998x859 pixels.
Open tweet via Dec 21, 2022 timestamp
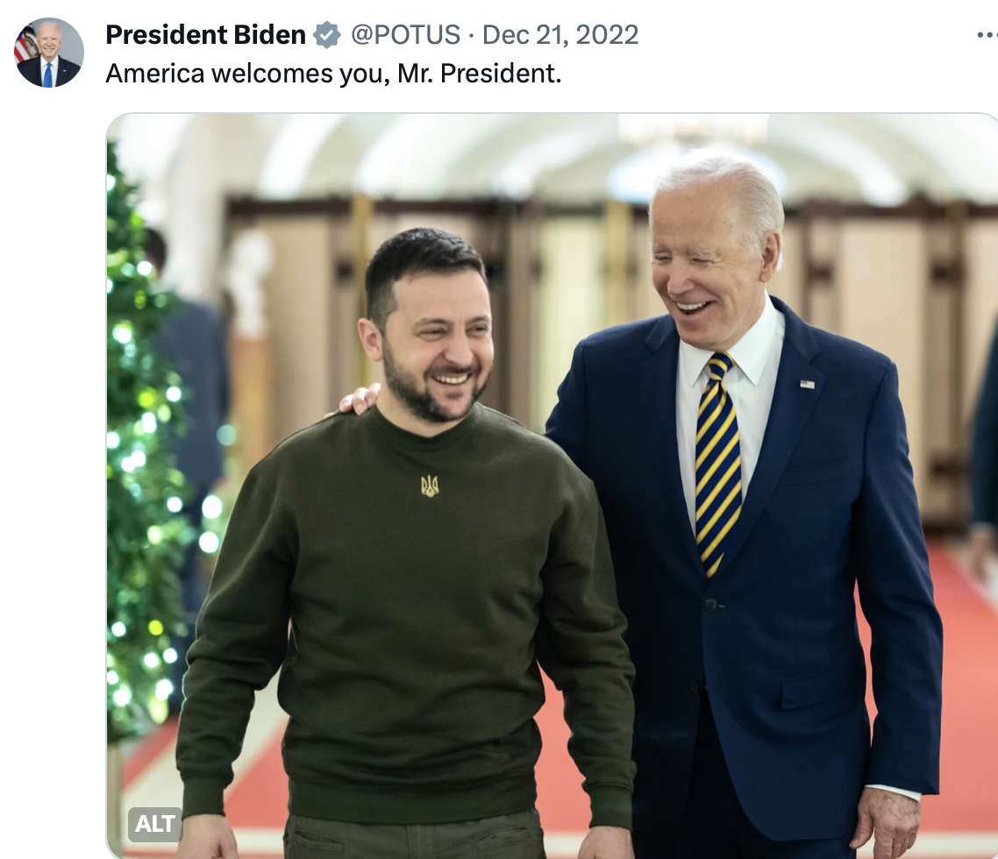(560, 35)
